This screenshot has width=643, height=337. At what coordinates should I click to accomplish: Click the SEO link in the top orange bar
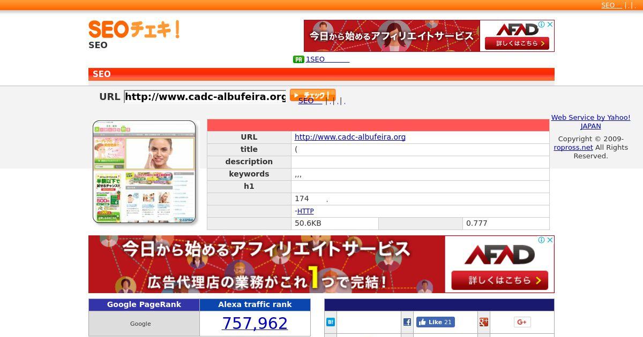tap(611, 5)
